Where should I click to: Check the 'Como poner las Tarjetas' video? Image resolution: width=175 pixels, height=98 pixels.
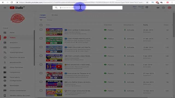(41, 73)
